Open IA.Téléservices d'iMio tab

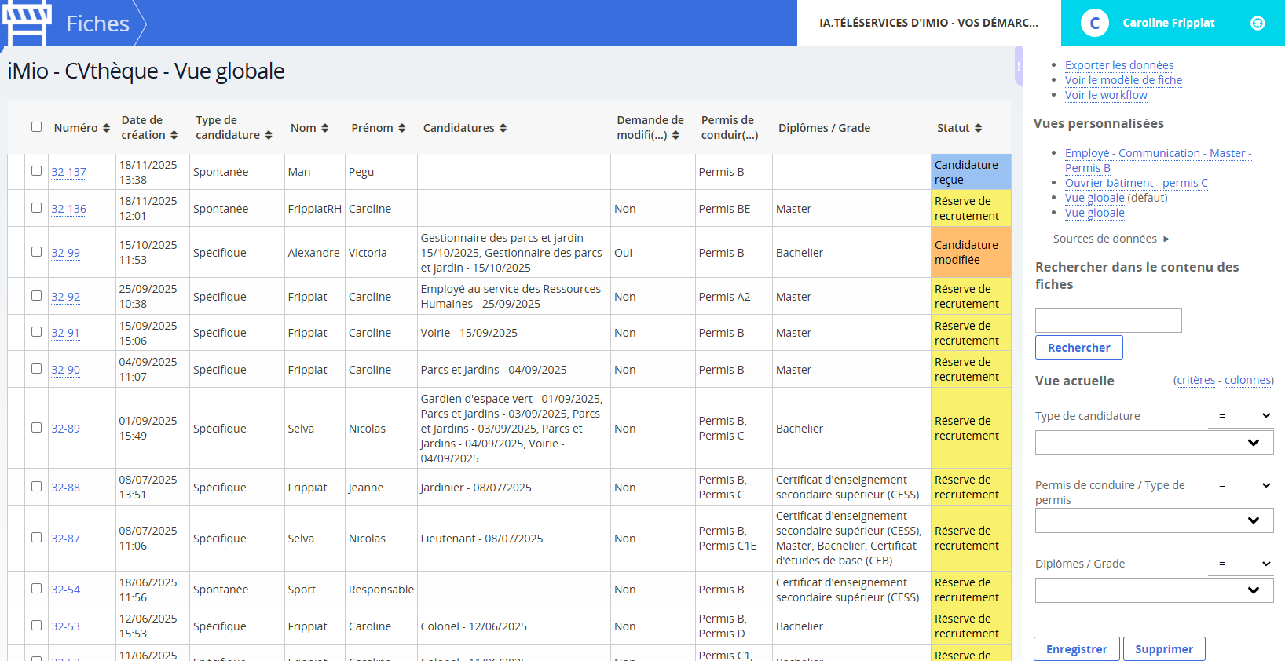tap(928, 24)
